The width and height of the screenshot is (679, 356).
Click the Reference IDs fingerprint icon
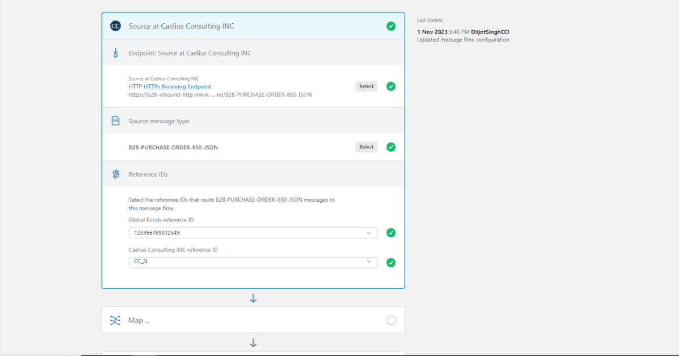tap(115, 174)
